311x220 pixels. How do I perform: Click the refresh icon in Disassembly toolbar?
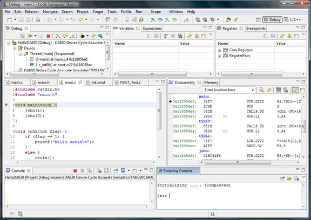tap(269, 90)
